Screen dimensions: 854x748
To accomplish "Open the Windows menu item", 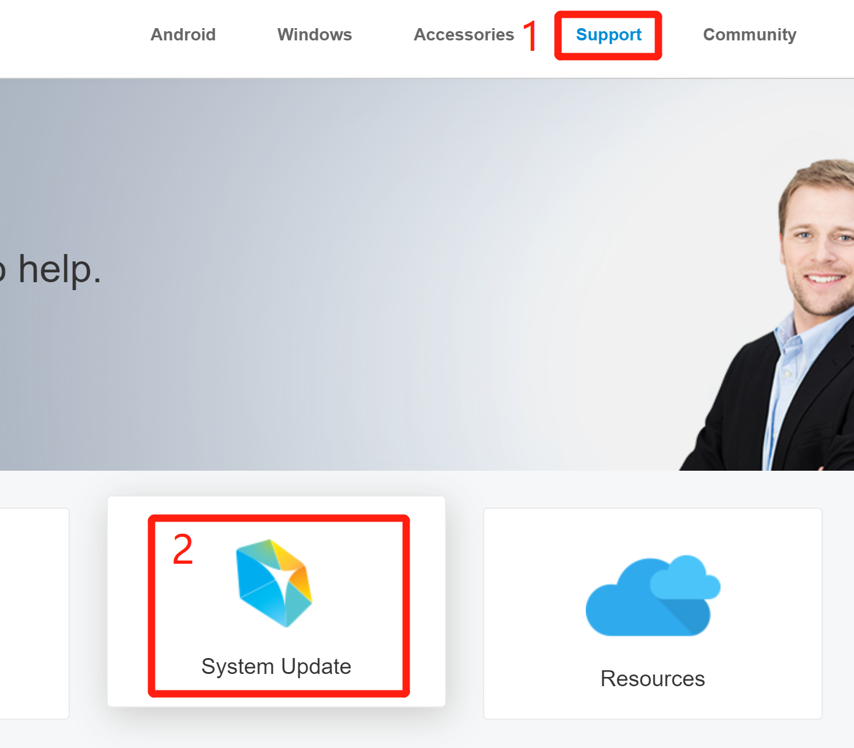I will (315, 35).
